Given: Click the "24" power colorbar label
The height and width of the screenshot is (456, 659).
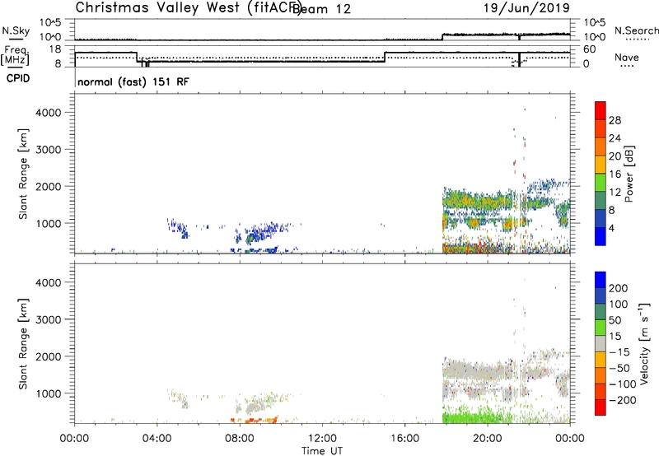Looking at the screenshot, I should click(x=615, y=138).
